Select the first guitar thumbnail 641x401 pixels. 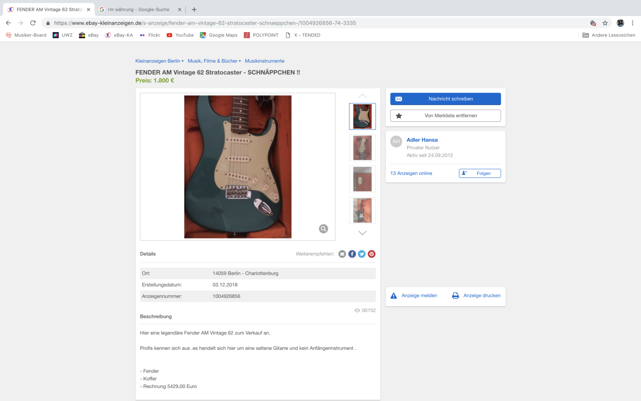(363, 116)
